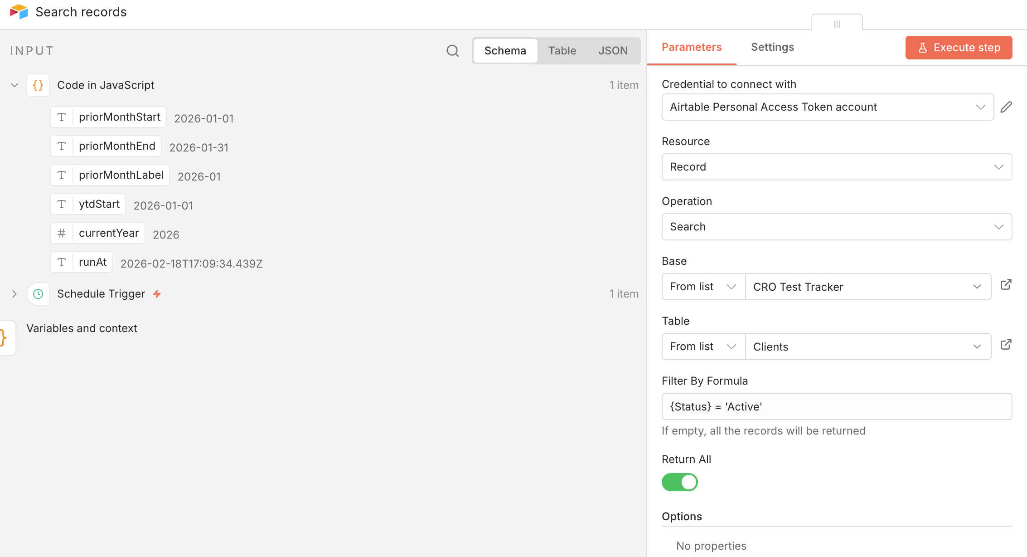Viewport: 1027px width, 557px height.
Task: Collapse the Code in JavaScript section
Action: point(15,85)
